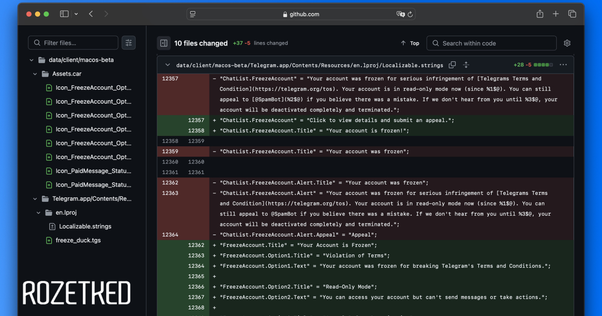
Task: Collapse data/client/macos-beta folder
Action: click(31, 60)
